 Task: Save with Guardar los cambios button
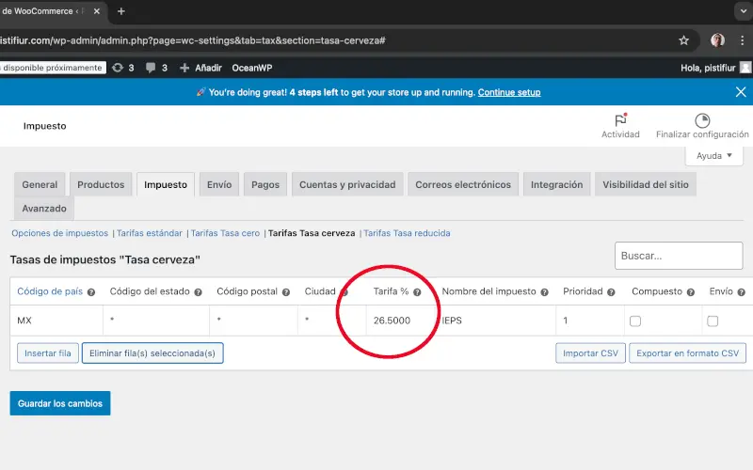(x=60, y=403)
